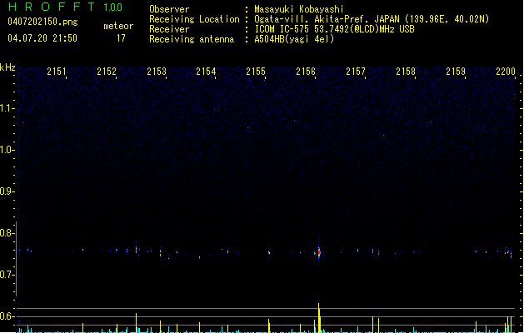The image size is (524, 333).
Task: Click the HROFFT 1.0.0 title text
Action: click(66, 7)
